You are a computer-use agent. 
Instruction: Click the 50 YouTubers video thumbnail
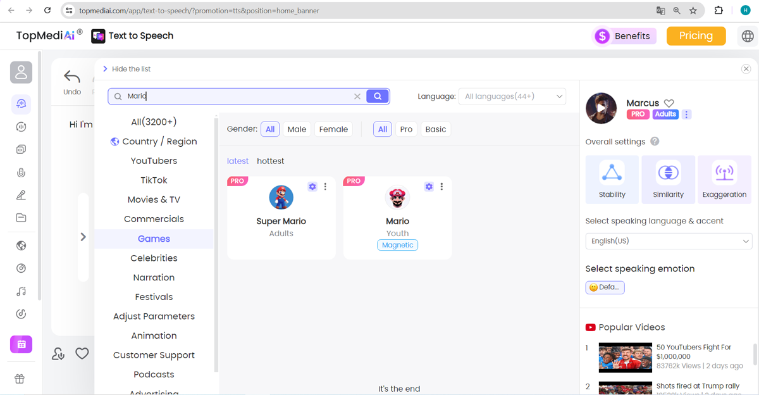[625, 358]
